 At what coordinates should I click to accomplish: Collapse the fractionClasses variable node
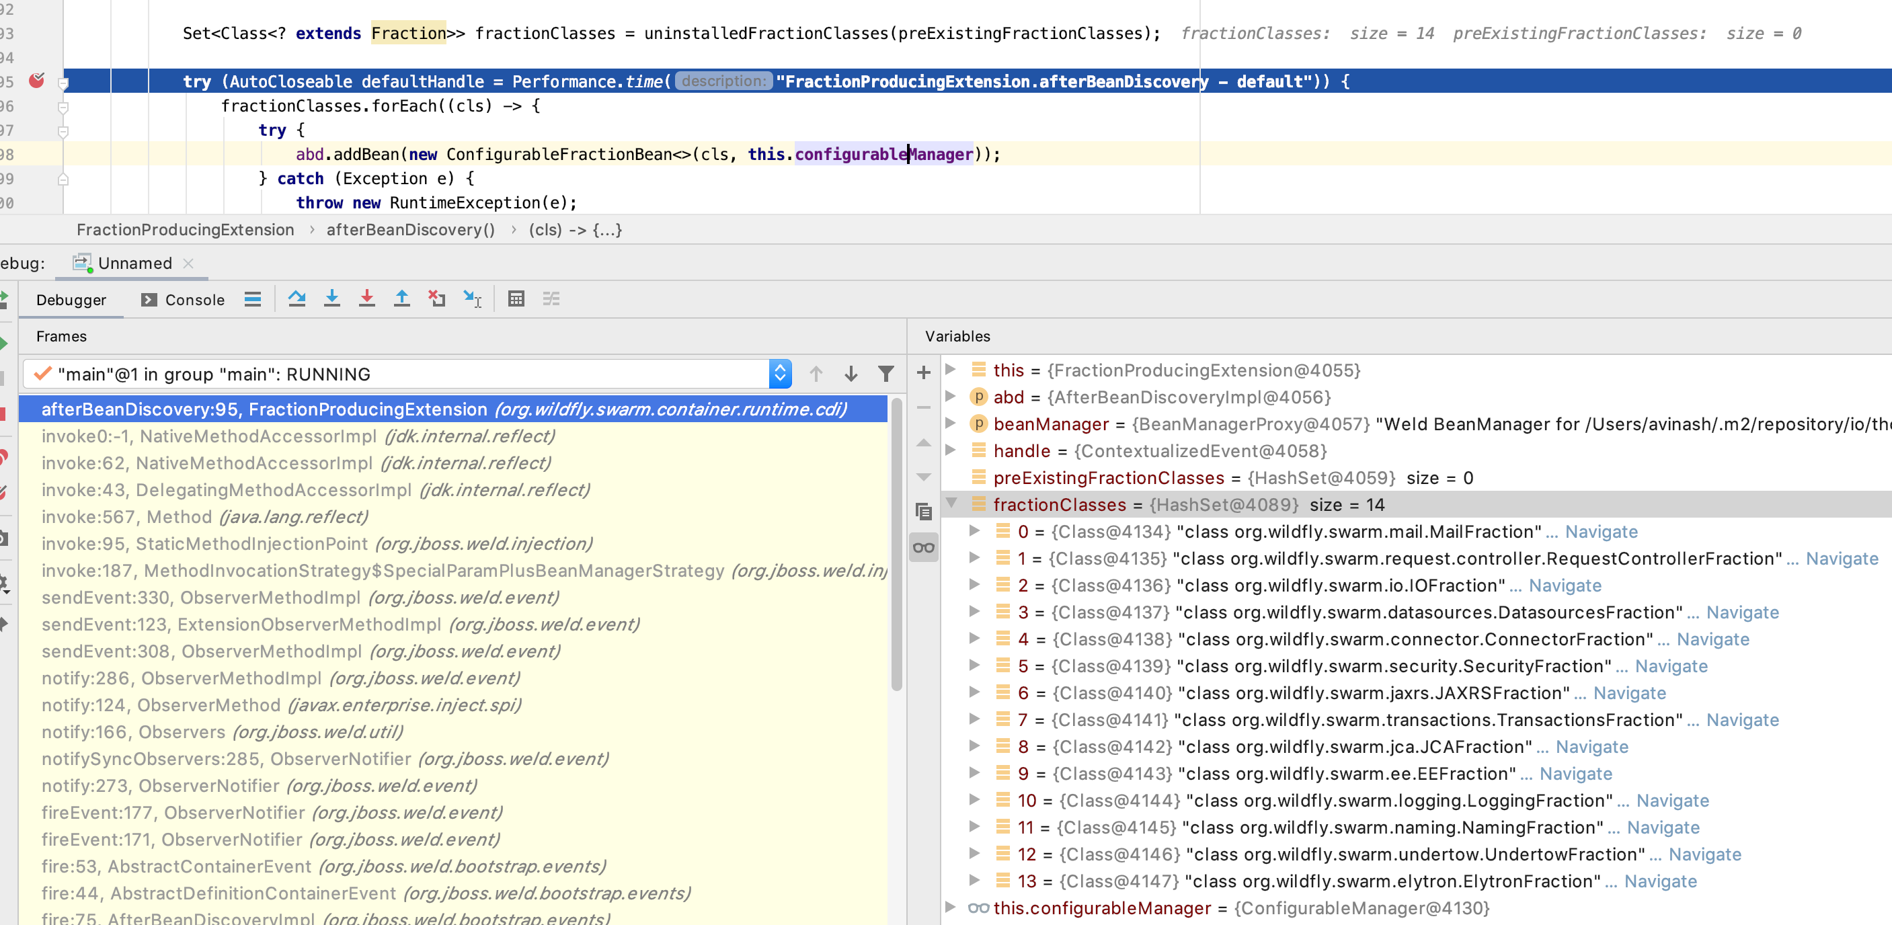click(951, 504)
